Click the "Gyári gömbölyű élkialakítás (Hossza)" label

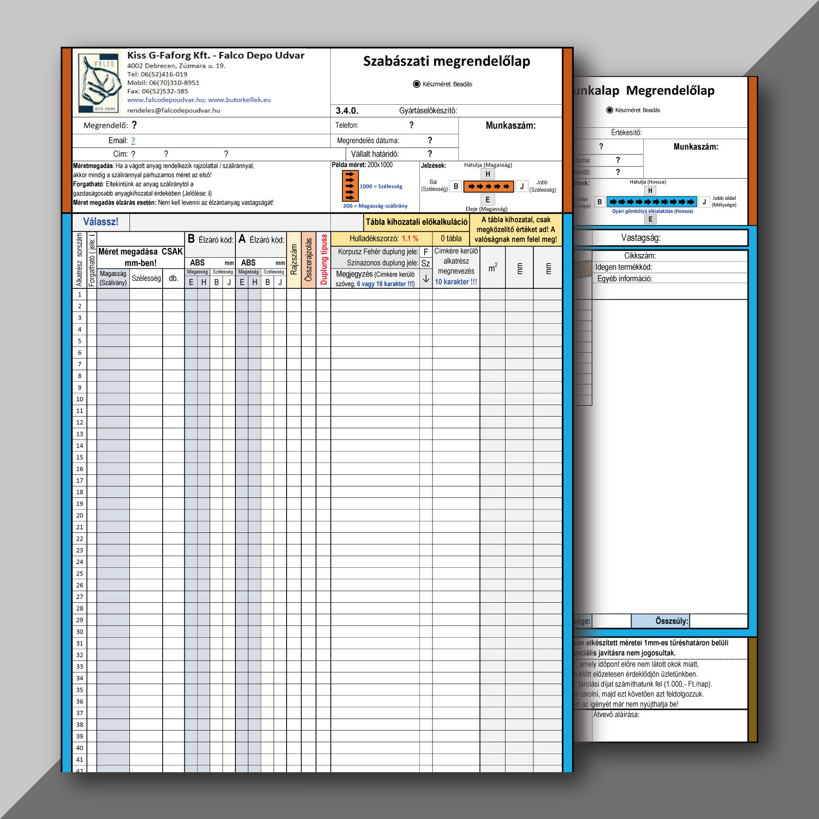coord(652,211)
